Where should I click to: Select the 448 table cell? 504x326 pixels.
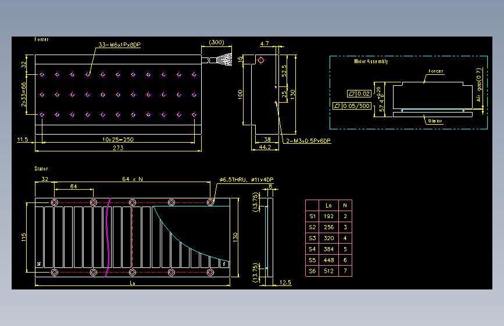[328, 260]
